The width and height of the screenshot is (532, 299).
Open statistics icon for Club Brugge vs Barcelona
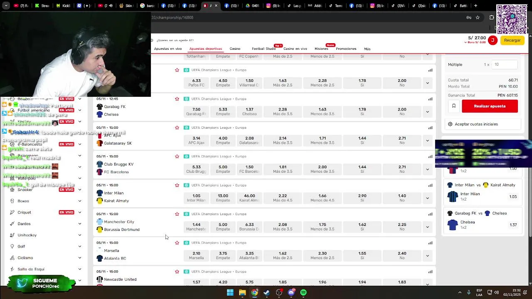click(430, 157)
